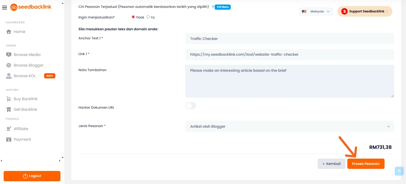Click the Buy Backlink cart icon
Viewport: 406px width, 184px height.
8,99
